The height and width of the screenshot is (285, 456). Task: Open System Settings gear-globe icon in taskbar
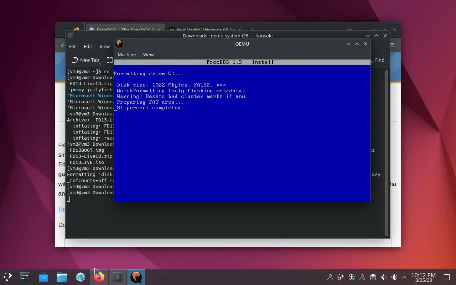click(81, 277)
